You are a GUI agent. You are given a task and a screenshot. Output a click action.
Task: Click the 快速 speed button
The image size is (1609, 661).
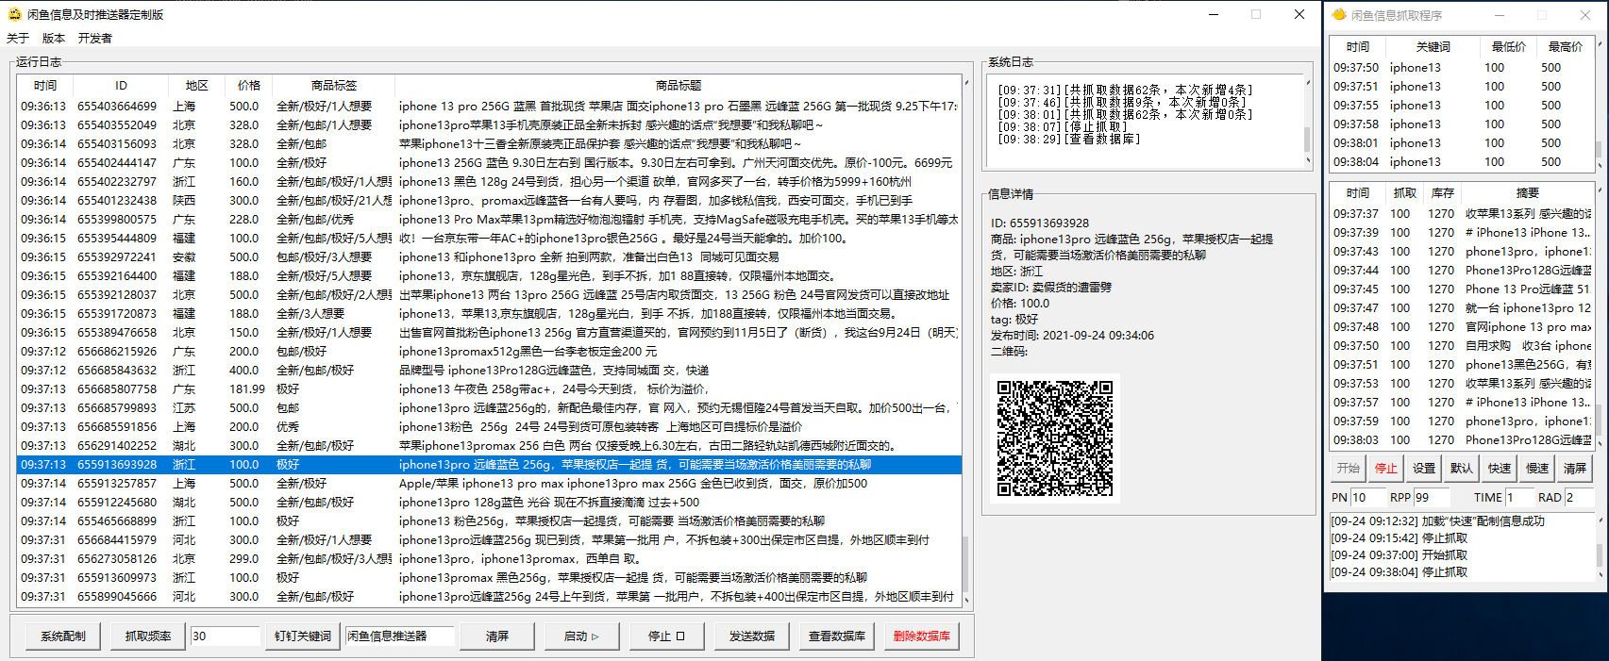[x=1500, y=469]
